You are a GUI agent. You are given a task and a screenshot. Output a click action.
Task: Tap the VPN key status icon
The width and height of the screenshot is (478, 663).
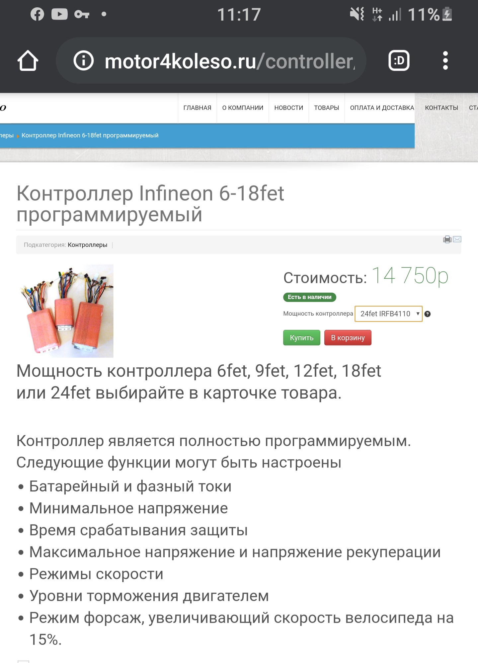[82, 14]
